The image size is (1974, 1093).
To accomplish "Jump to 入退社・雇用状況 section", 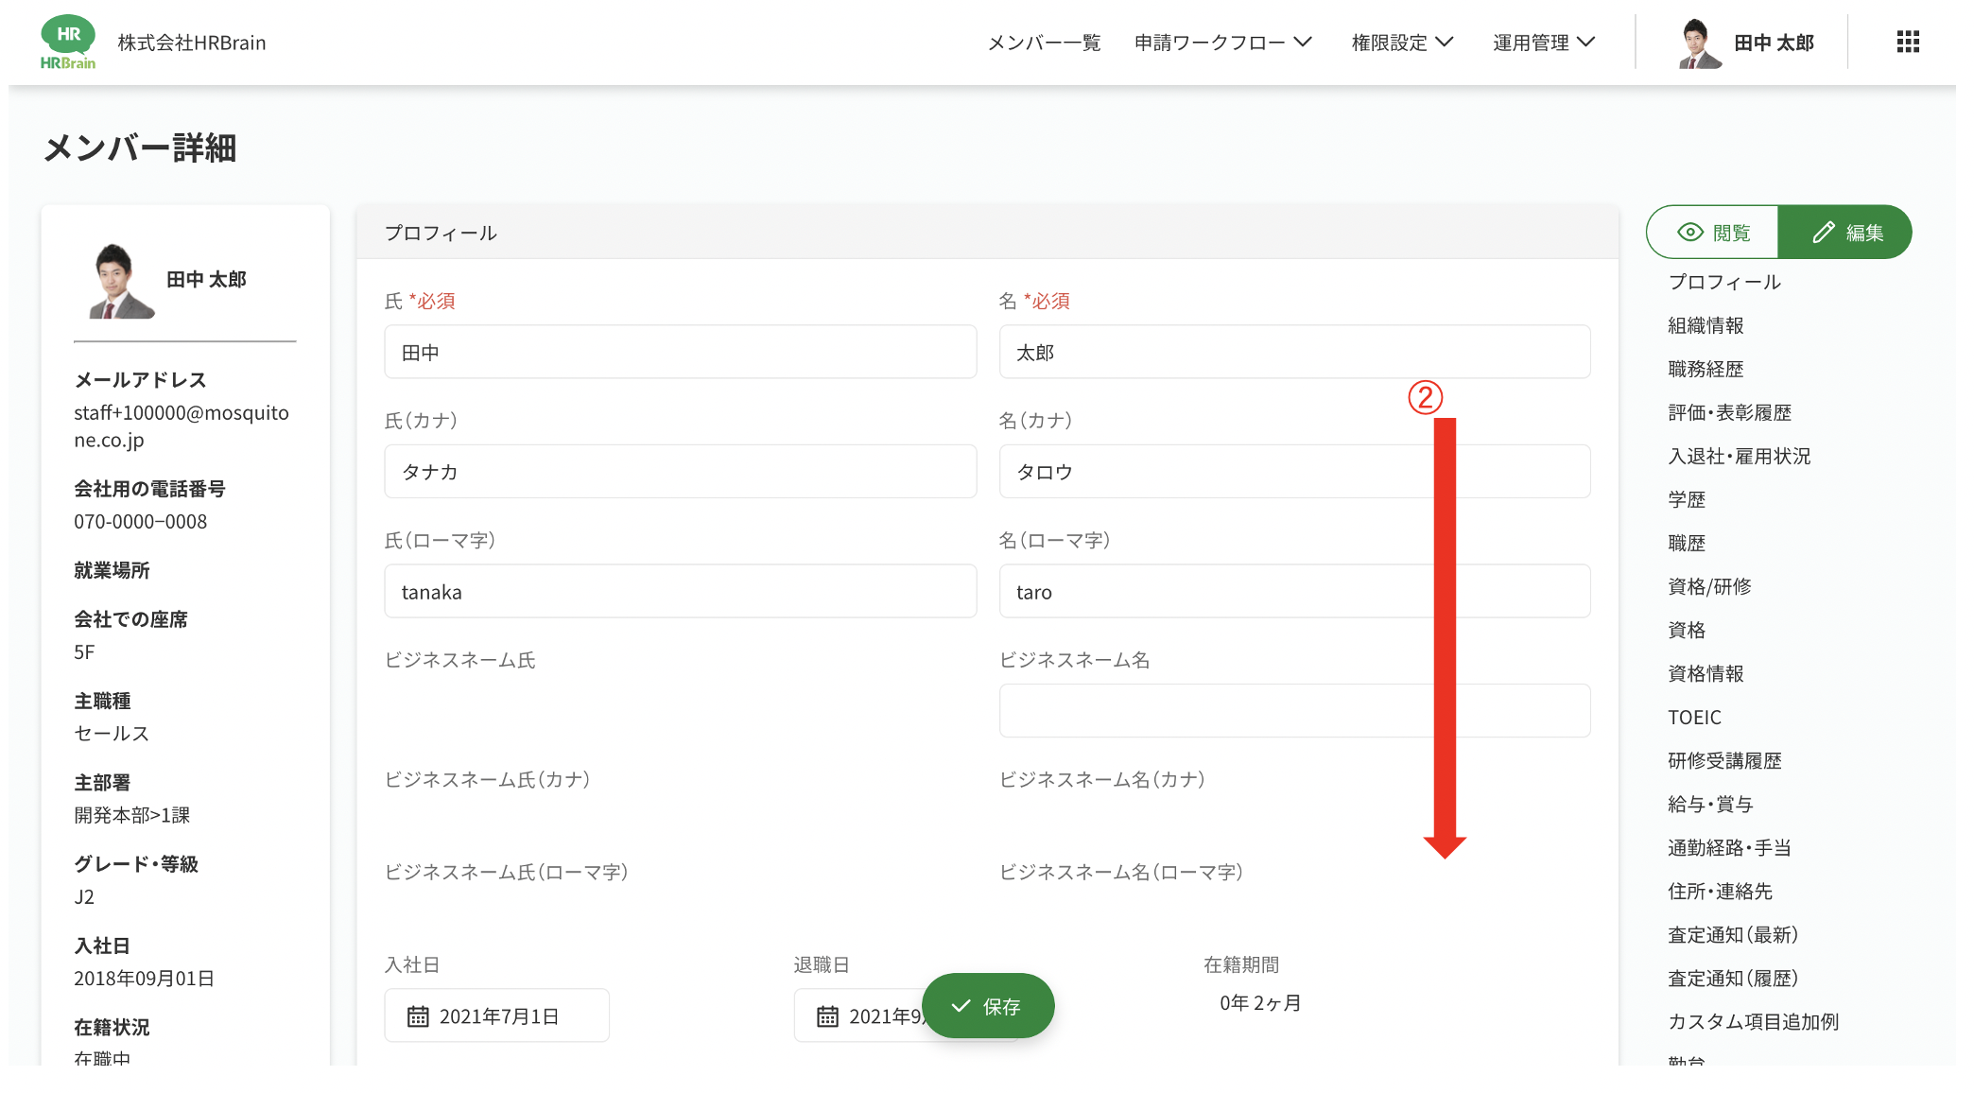I will click(1740, 456).
